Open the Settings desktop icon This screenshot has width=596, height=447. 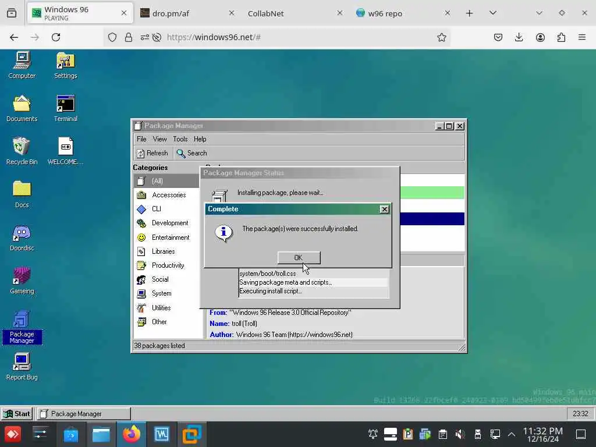(65, 65)
